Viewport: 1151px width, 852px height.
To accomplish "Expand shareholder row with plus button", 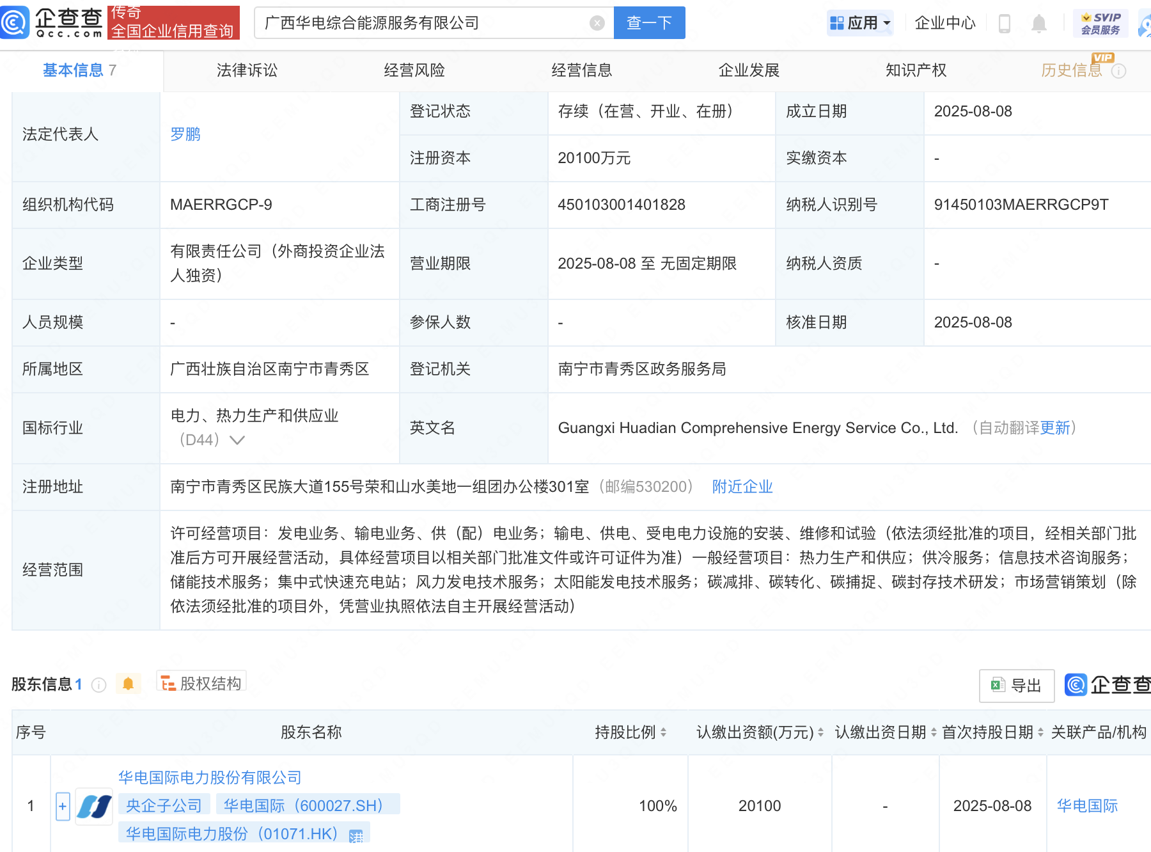I will click(x=63, y=807).
